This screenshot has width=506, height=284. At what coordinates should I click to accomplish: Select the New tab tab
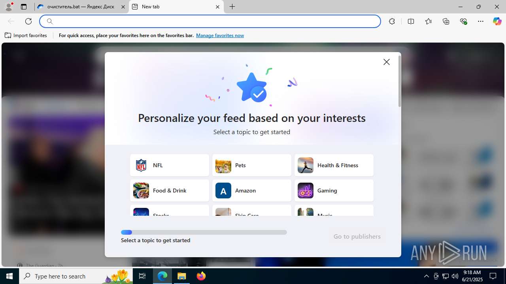(x=176, y=7)
